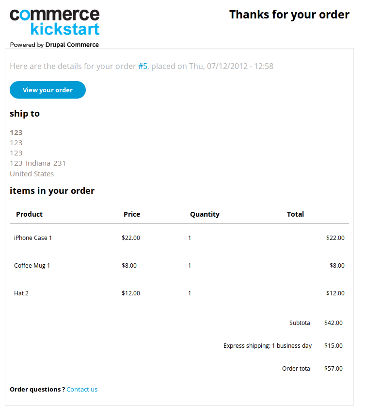Click the Order total amount $57.00
Screen dimensions: 365x410
tap(333, 368)
